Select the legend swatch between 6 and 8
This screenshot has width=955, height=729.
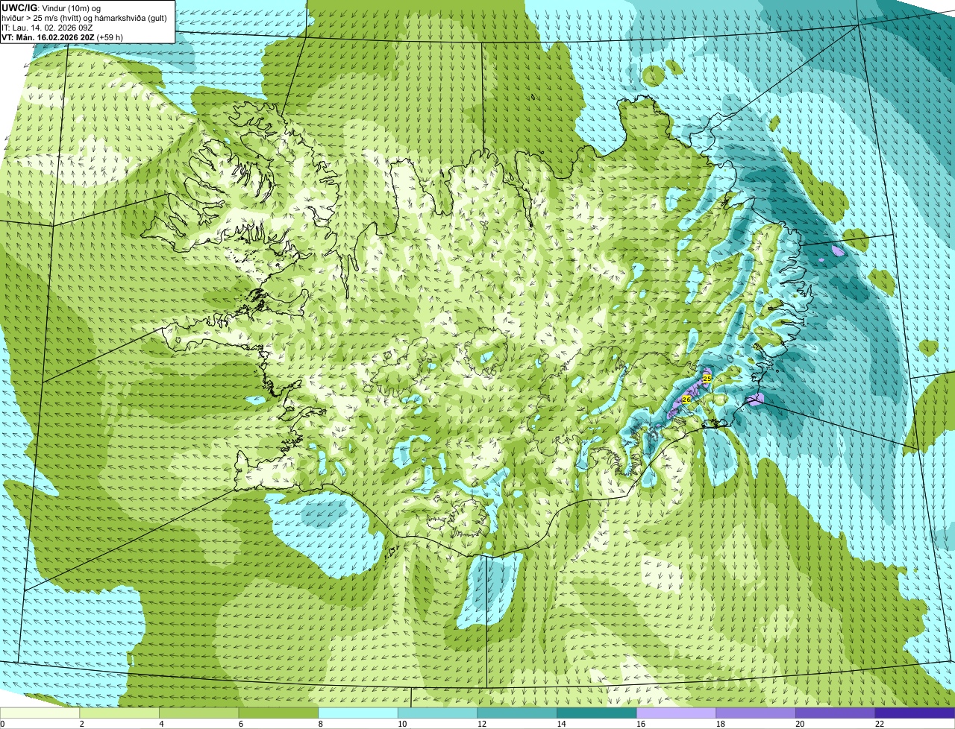(278, 713)
